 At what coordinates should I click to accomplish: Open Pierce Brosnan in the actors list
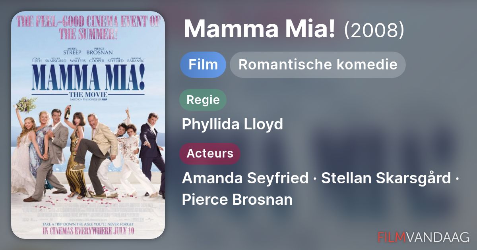pyautogui.click(x=237, y=199)
